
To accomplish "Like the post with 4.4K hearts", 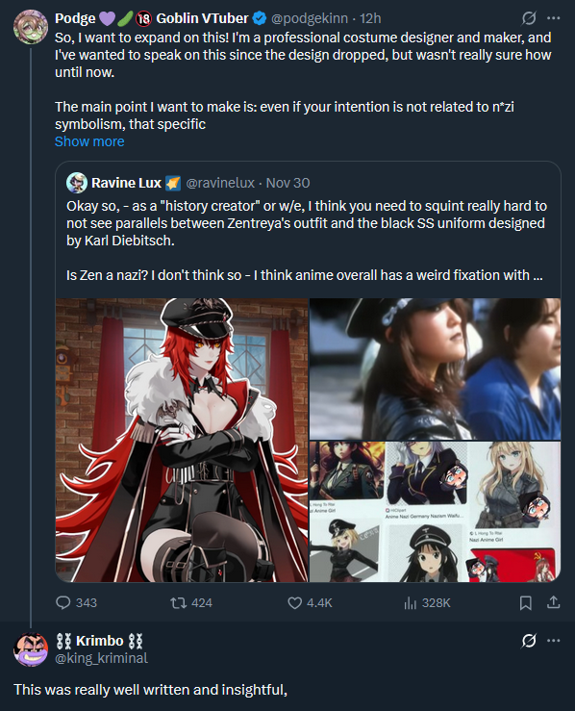I will 294,602.
